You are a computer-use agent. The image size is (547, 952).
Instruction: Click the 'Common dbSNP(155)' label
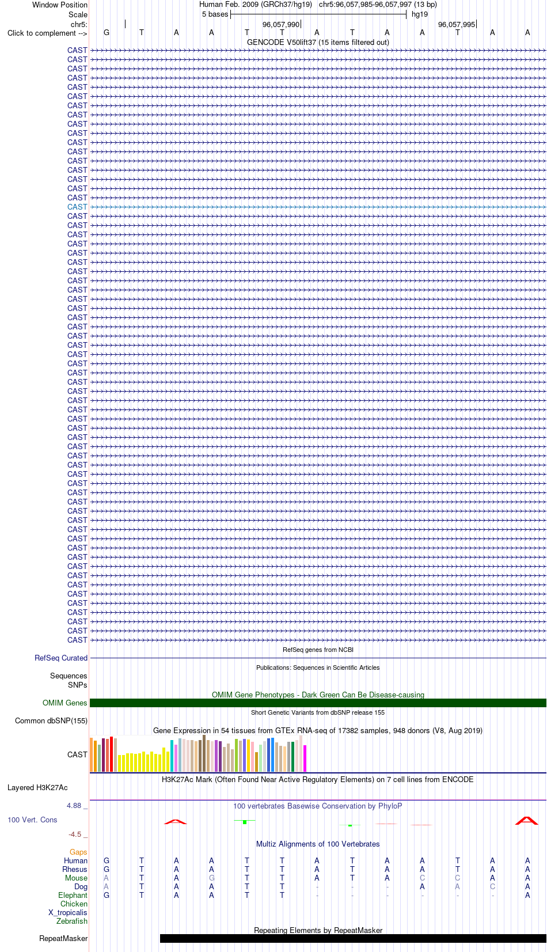pos(51,720)
